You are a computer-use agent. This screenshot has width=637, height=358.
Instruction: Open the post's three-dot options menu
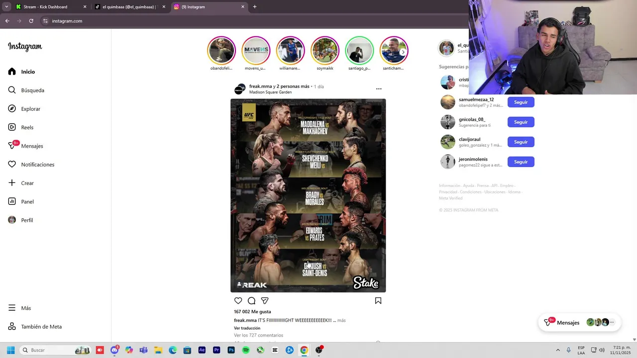[x=379, y=89]
